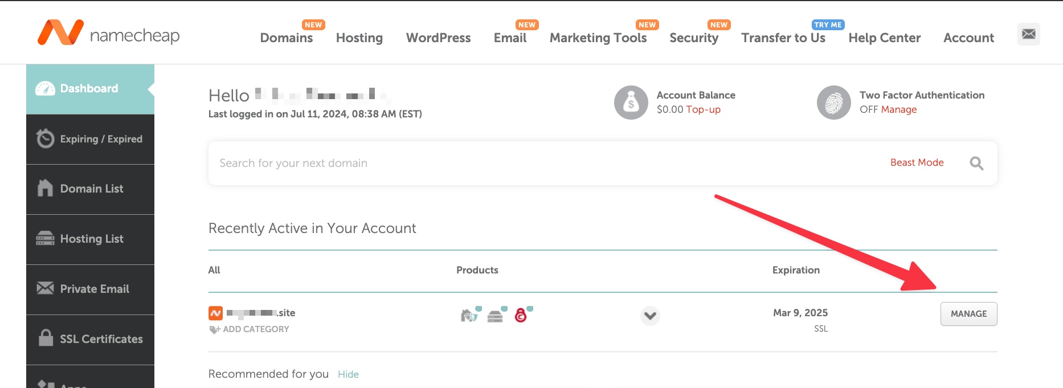
Task: Open the Help Center menu
Action: pos(884,38)
